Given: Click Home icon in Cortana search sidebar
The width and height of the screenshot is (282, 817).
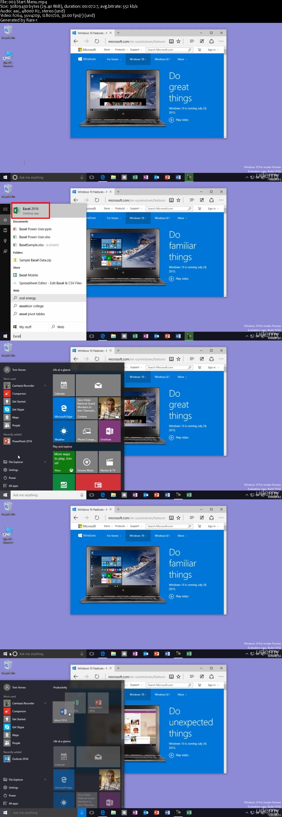Looking at the screenshot, I should (x=5, y=219).
